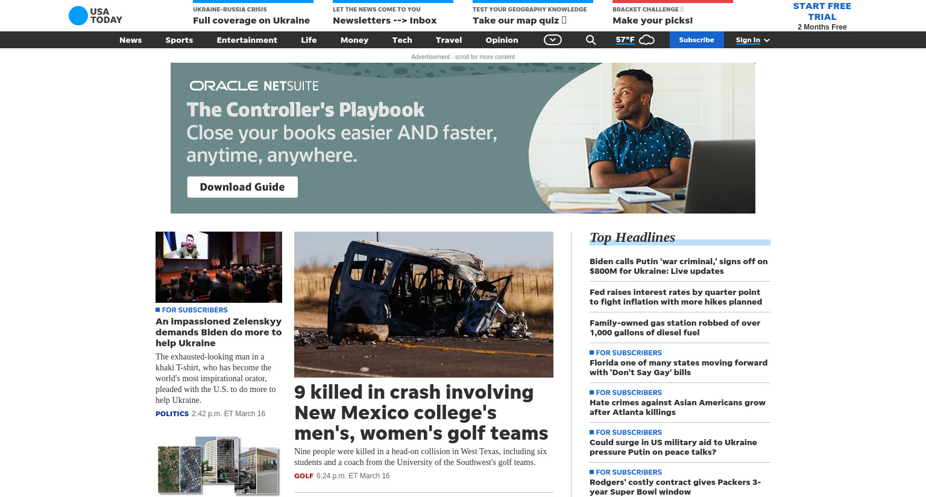Click the cloudy weather icon

coord(647,40)
